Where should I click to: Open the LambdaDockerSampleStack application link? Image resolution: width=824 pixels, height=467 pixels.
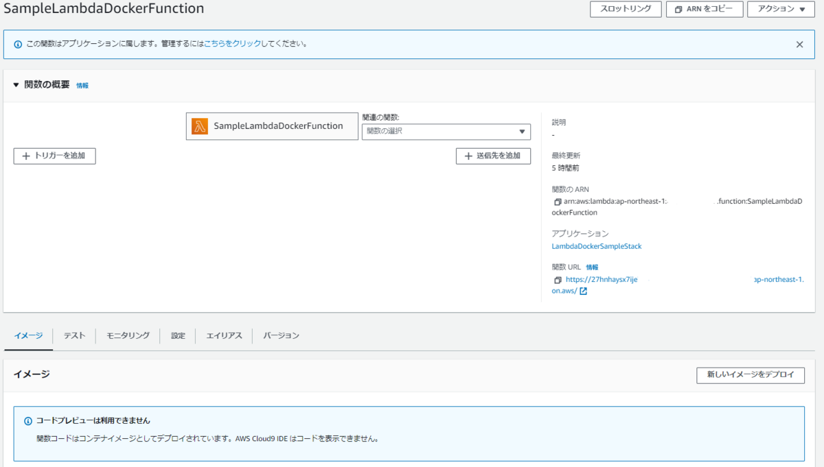pyautogui.click(x=596, y=246)
